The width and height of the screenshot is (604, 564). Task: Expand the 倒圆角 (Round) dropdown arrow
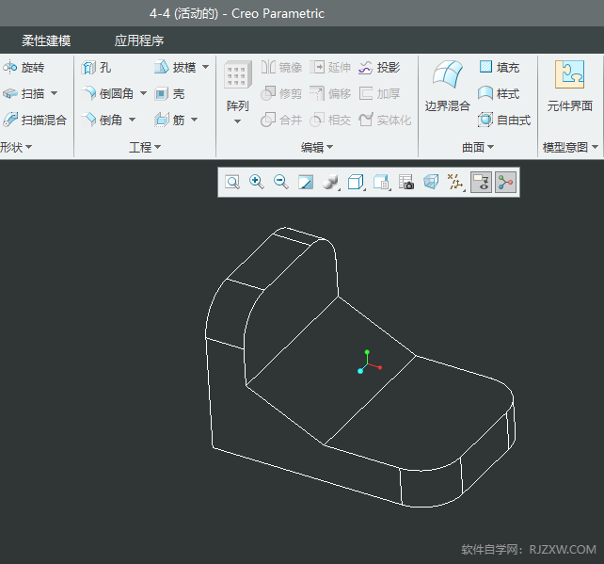[x=143, y=94]
